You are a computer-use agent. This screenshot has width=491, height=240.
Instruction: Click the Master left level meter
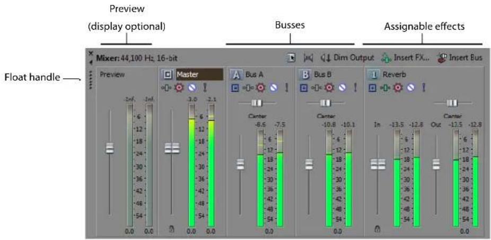pos(191,165)
